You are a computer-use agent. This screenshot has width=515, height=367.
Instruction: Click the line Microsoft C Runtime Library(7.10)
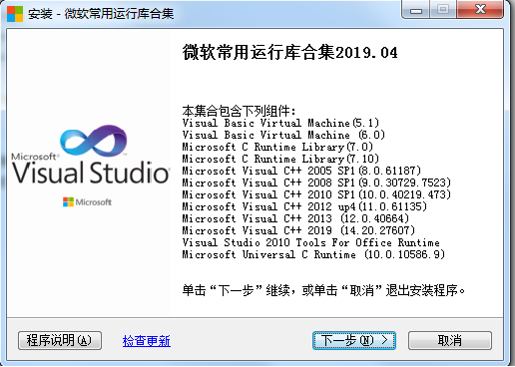280,159
